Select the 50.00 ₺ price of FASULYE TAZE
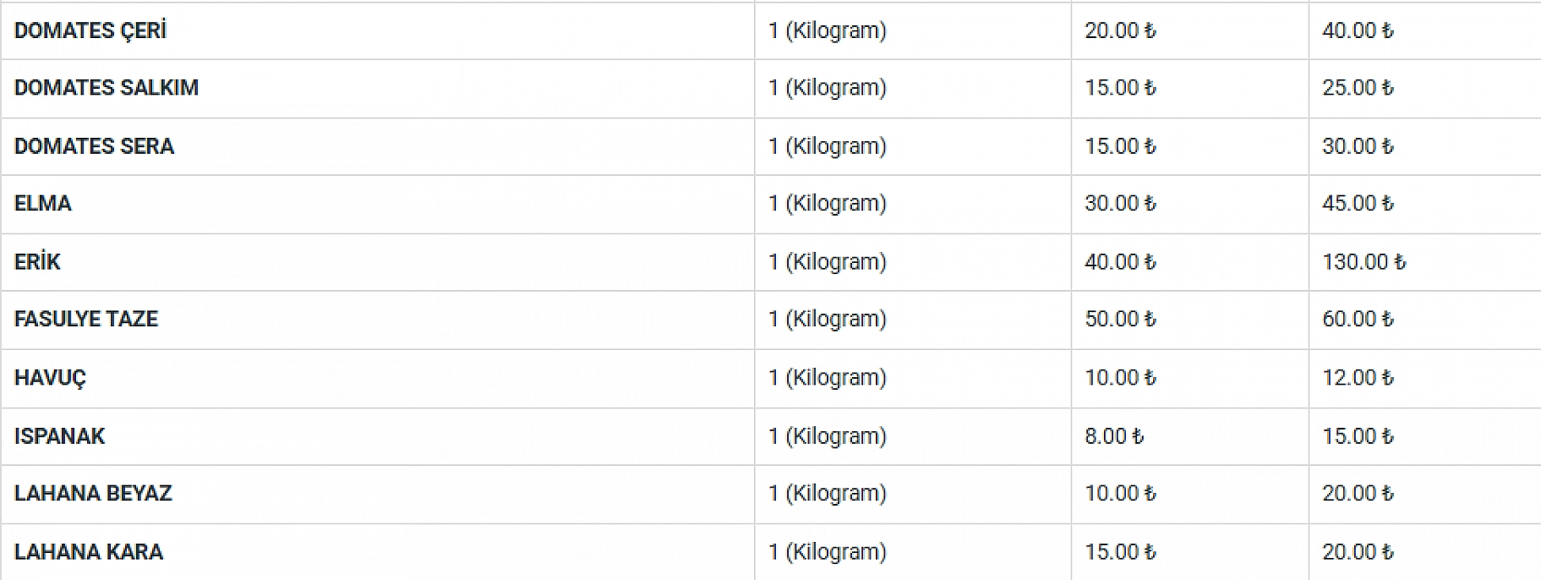The image size is (1541, 580). tap(1120, 319)
